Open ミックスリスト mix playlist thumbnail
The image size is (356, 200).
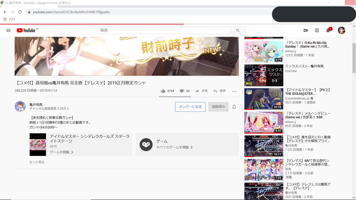tap(264, 75)
